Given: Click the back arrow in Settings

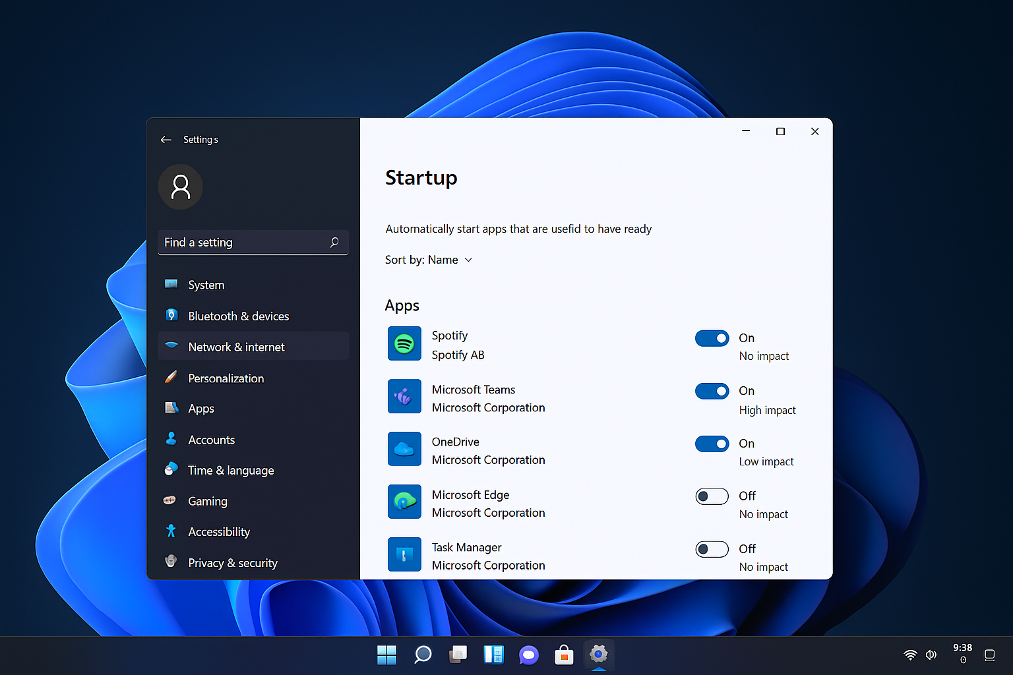Looking at the screenshot, I should (x=166, y=140).
